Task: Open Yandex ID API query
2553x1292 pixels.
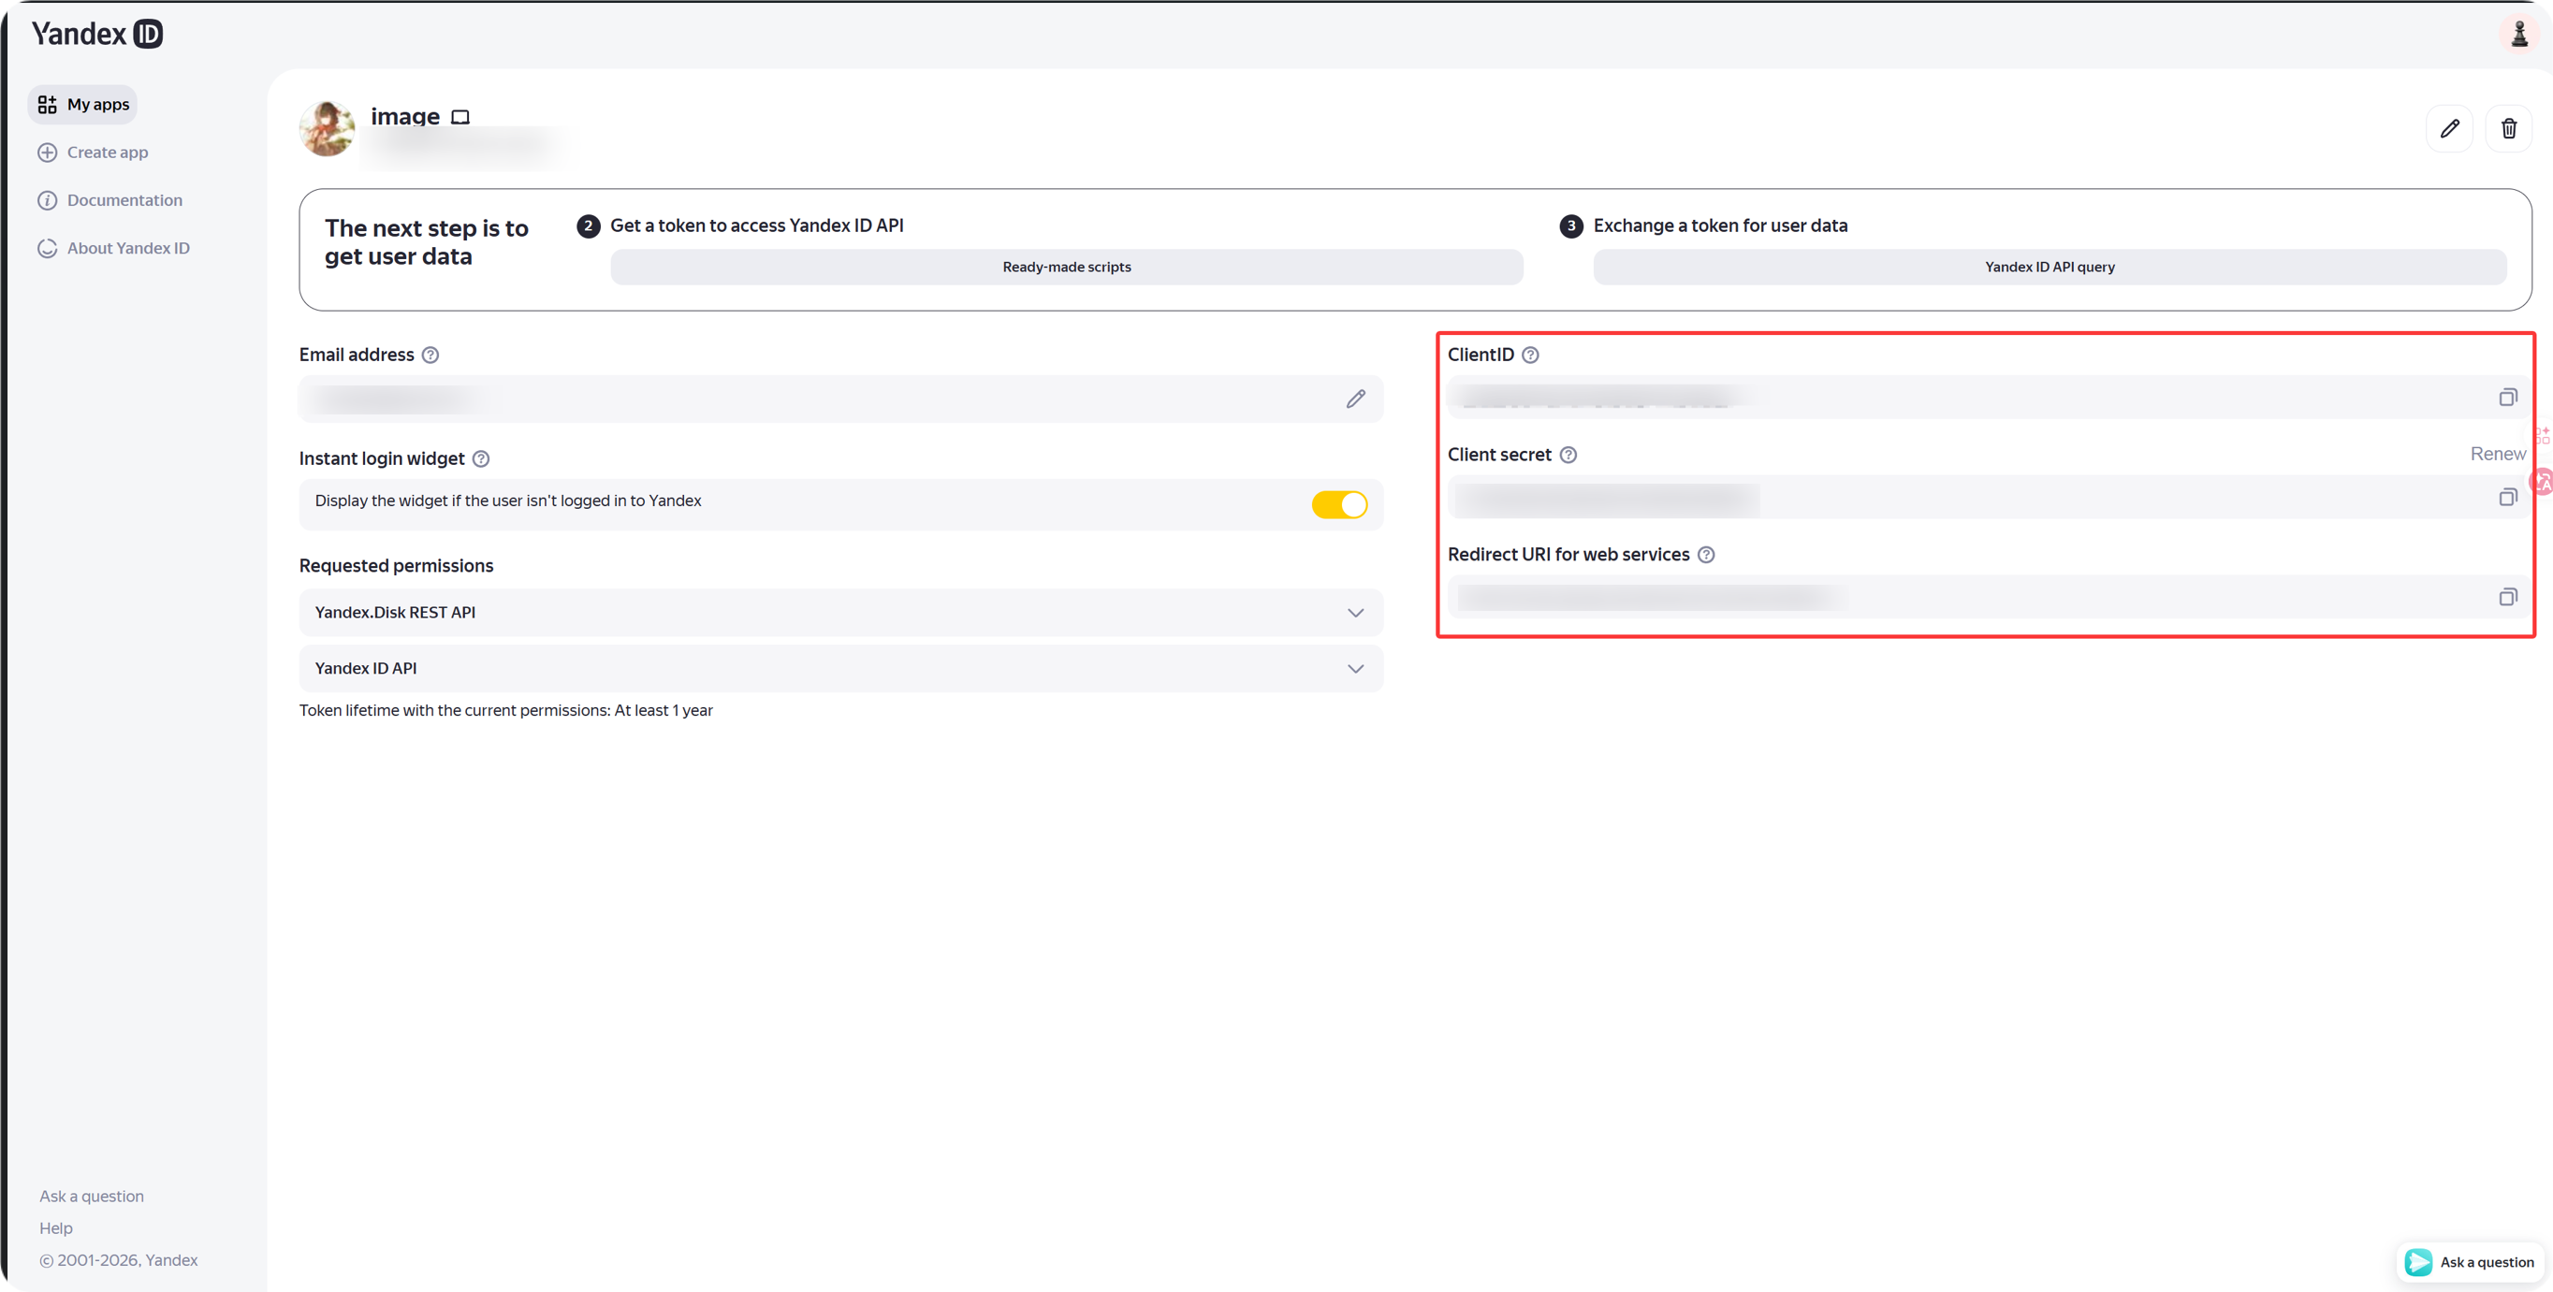Action: (x=2050, y=267)
